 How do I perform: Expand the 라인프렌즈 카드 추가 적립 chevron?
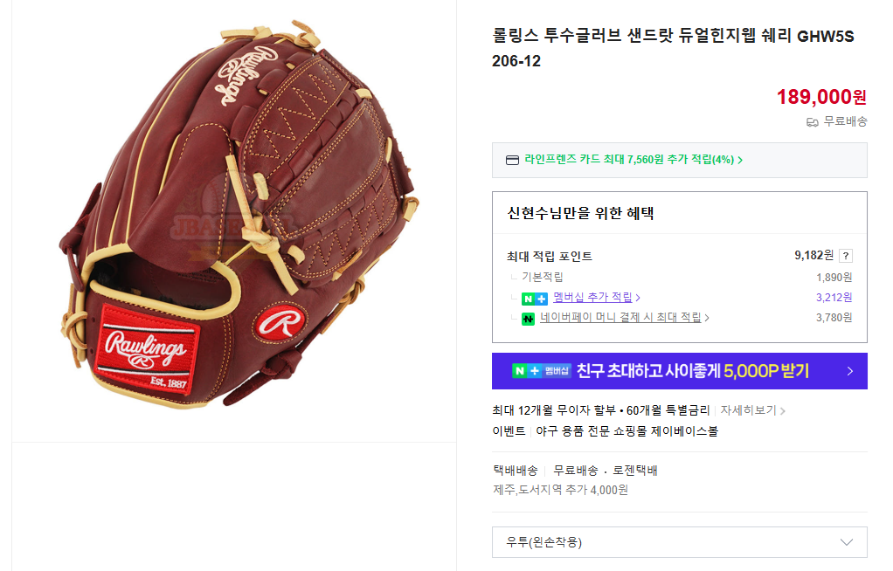(740, 161)
